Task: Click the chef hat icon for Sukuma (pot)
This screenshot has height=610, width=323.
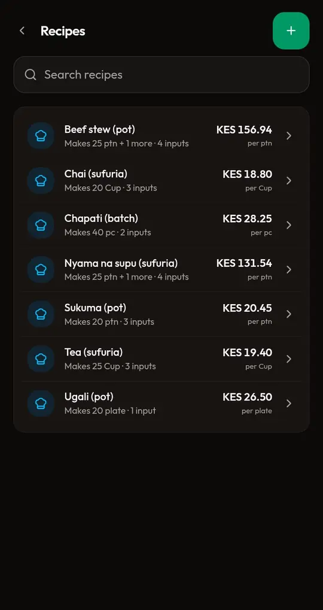Action: [41, 314]
